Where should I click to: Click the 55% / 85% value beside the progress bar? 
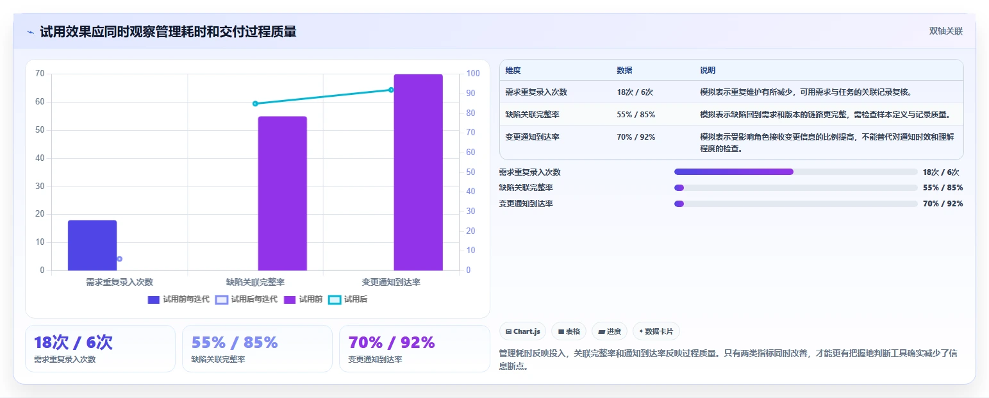(943, 188)
